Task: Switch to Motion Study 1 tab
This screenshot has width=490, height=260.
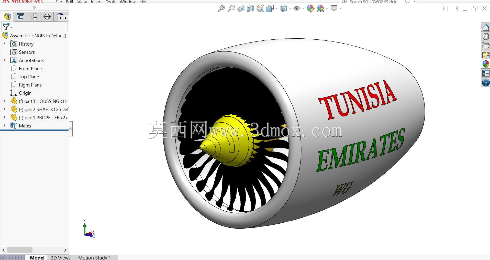Action: [95, 257]
